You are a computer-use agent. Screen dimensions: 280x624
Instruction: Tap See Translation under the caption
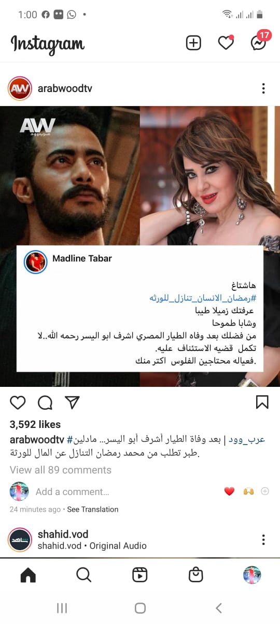pyautogui.click(x=93, y=510)
